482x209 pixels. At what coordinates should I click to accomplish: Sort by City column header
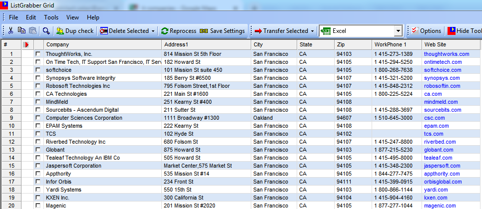pyautogui.click(x=274, y=45)
